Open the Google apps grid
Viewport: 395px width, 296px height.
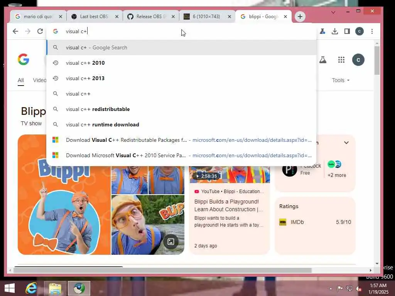click(x=341, y=60)
